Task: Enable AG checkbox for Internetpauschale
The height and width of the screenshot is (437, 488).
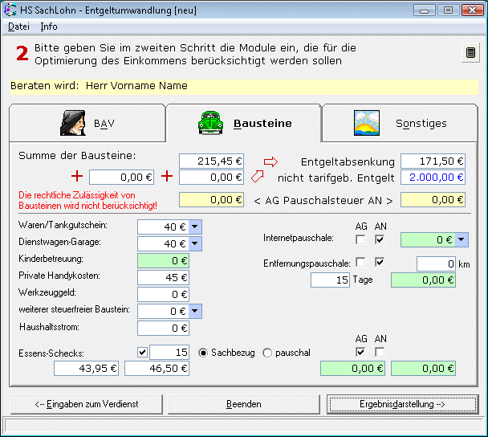Action: (x=361, y=239)
